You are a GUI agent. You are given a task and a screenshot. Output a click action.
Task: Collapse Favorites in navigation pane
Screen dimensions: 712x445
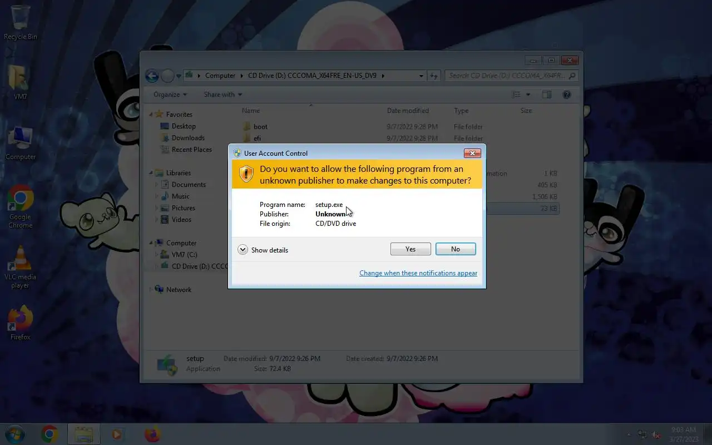point(151,115)
